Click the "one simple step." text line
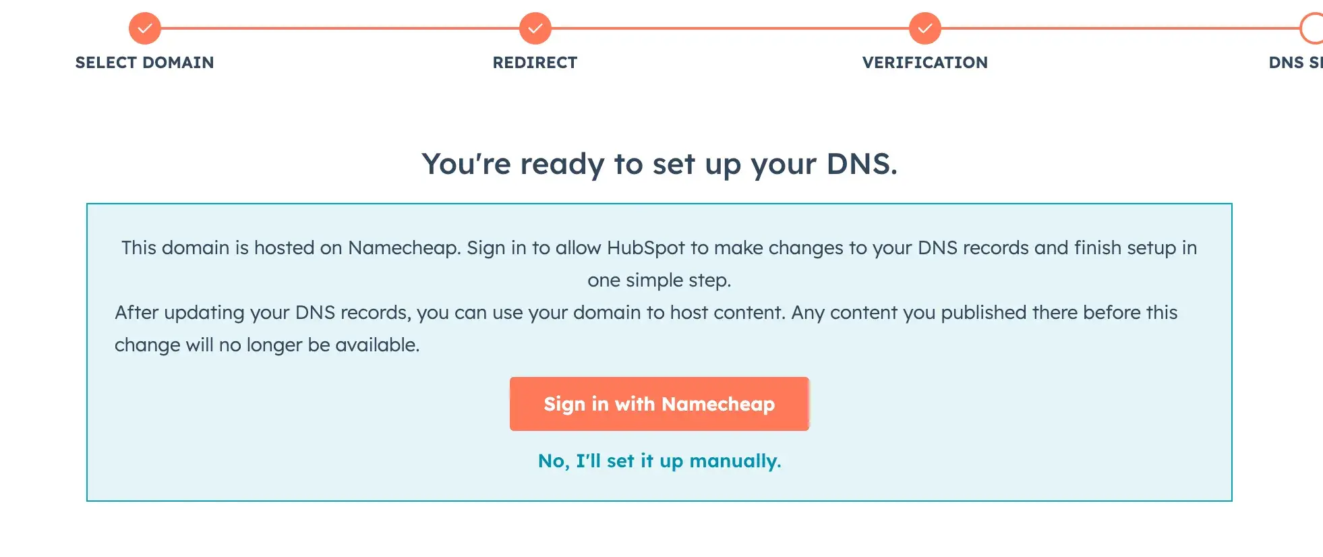Screen dimensions: 1323x557 tap(659, 281)
